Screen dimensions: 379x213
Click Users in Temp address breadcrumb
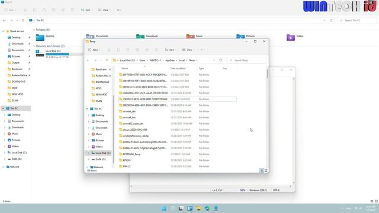142,60
